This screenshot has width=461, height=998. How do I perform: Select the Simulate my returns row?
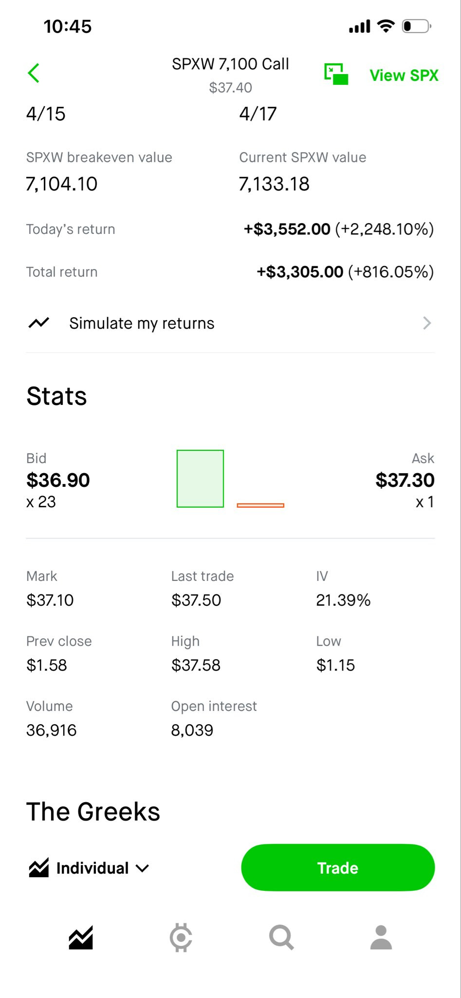pos(230,323)
